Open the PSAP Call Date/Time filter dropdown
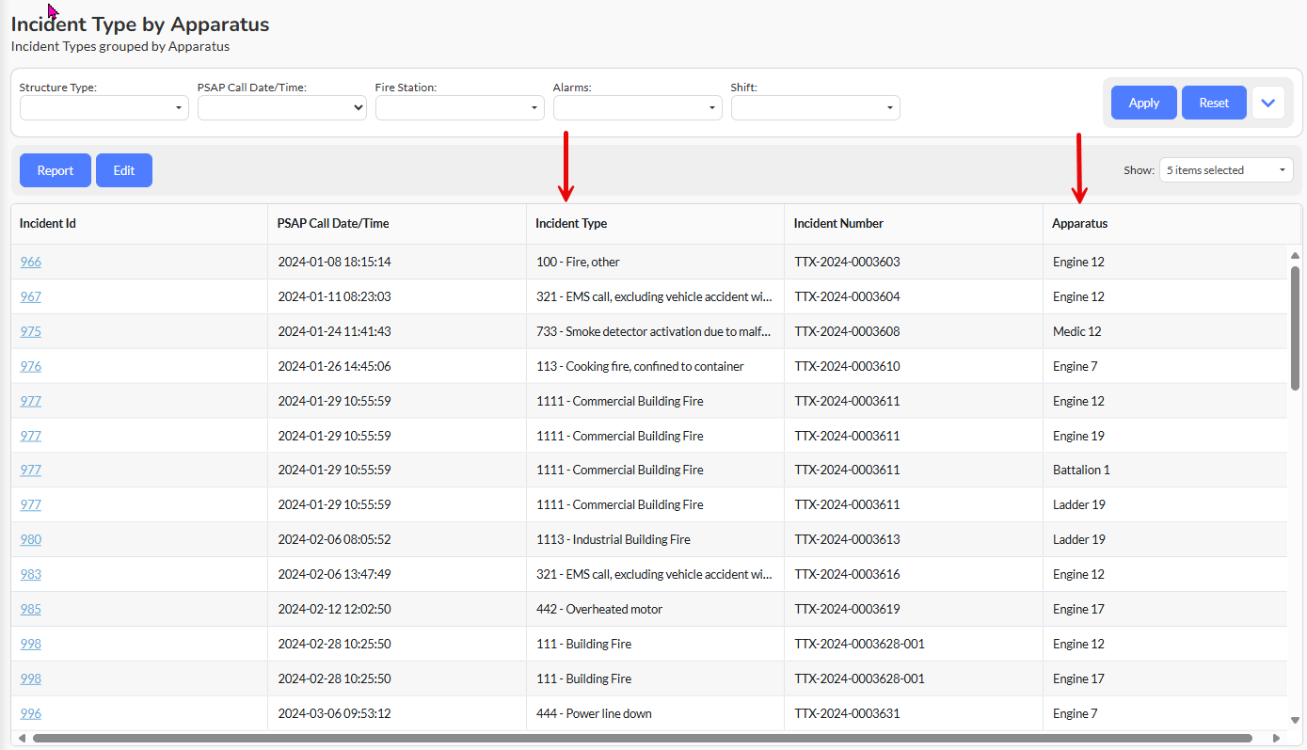This screenshot has height=750, width=1307. 281,108
